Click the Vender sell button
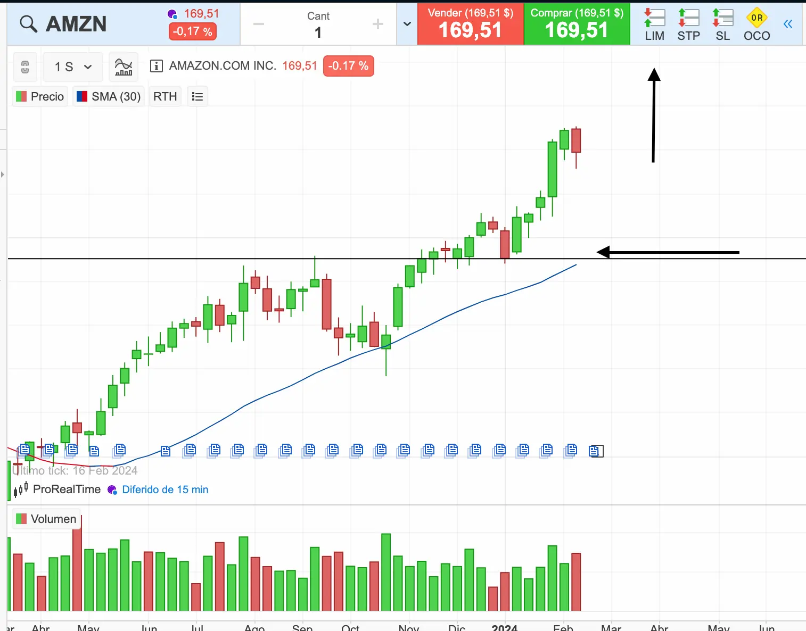Image resolution: width=806 pixels, height=631 pixels. click(471, 24)
